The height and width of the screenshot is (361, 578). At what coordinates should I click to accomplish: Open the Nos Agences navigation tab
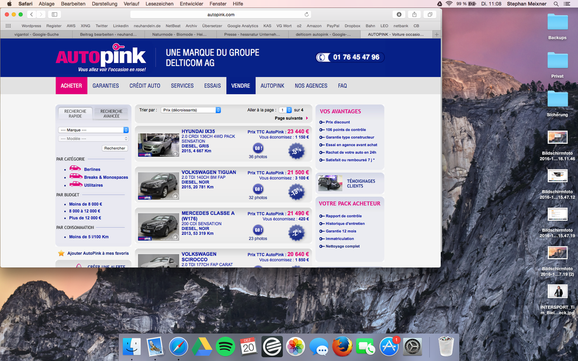(311, 86)
